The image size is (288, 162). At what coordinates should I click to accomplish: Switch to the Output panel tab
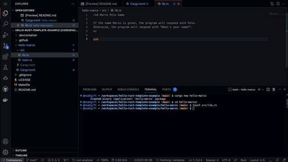click(107, 90)
